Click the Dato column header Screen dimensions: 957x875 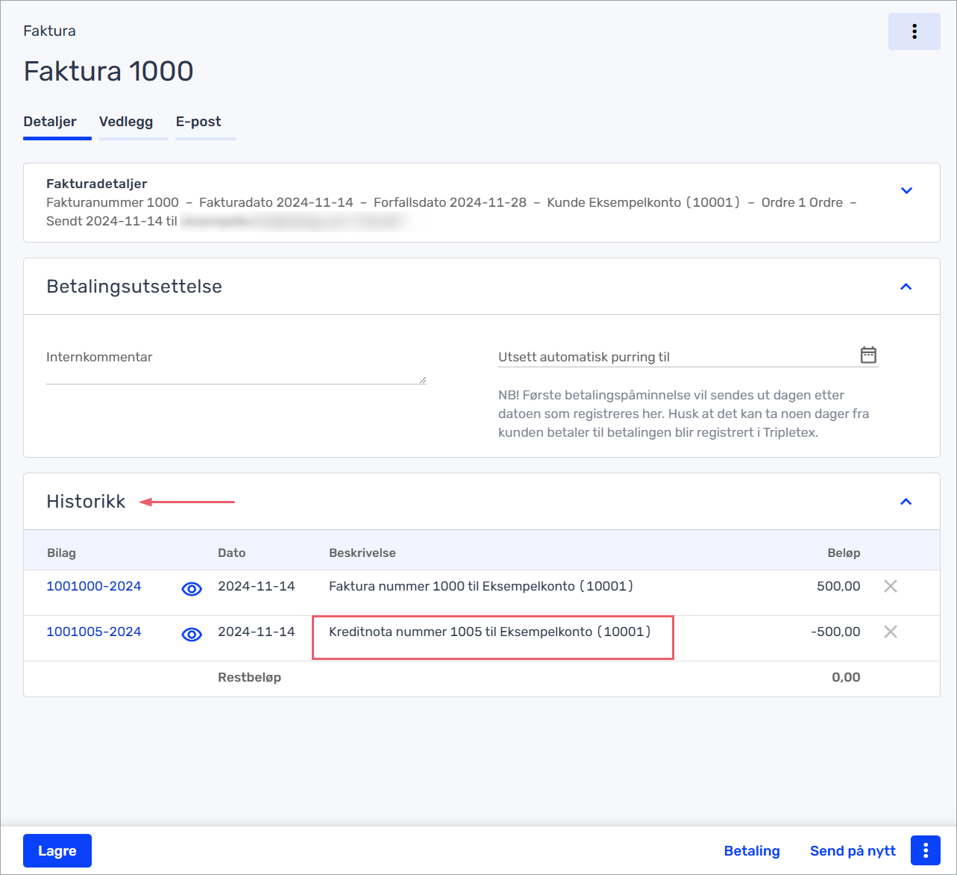pos(232,553)
